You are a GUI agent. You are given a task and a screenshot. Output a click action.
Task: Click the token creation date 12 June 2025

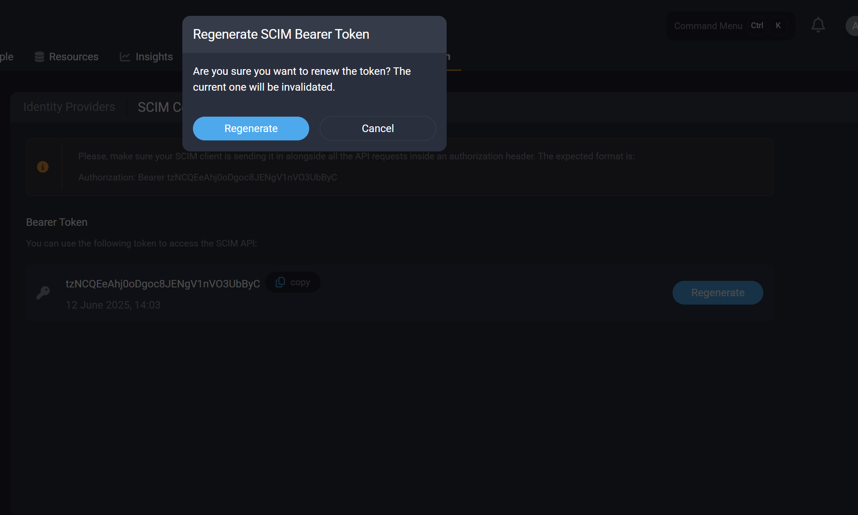(x=113, y=305)
